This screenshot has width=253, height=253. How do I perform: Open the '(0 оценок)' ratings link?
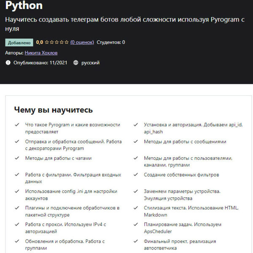pyautogui.click(x=82, y=42)
